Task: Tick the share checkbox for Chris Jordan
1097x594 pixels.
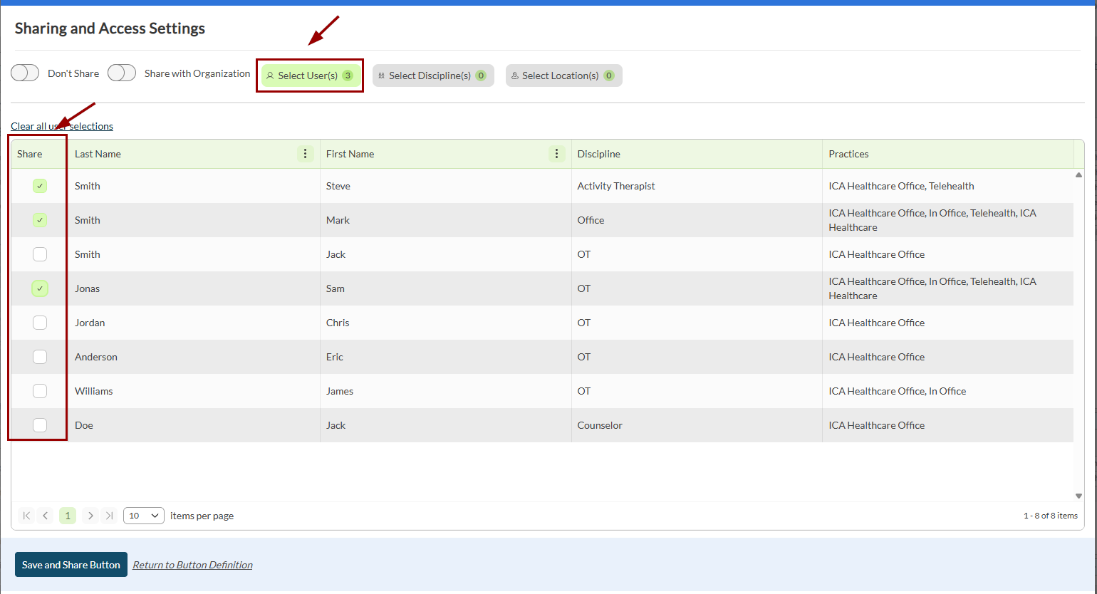Action: point(40,323)
